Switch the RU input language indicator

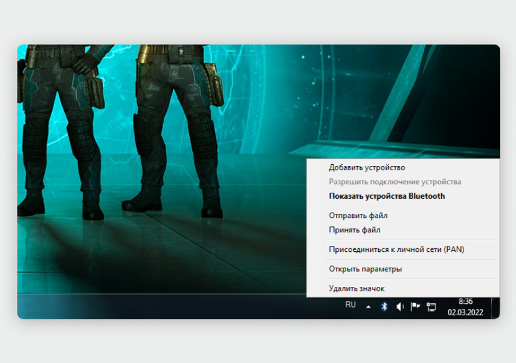click(350, 305)
